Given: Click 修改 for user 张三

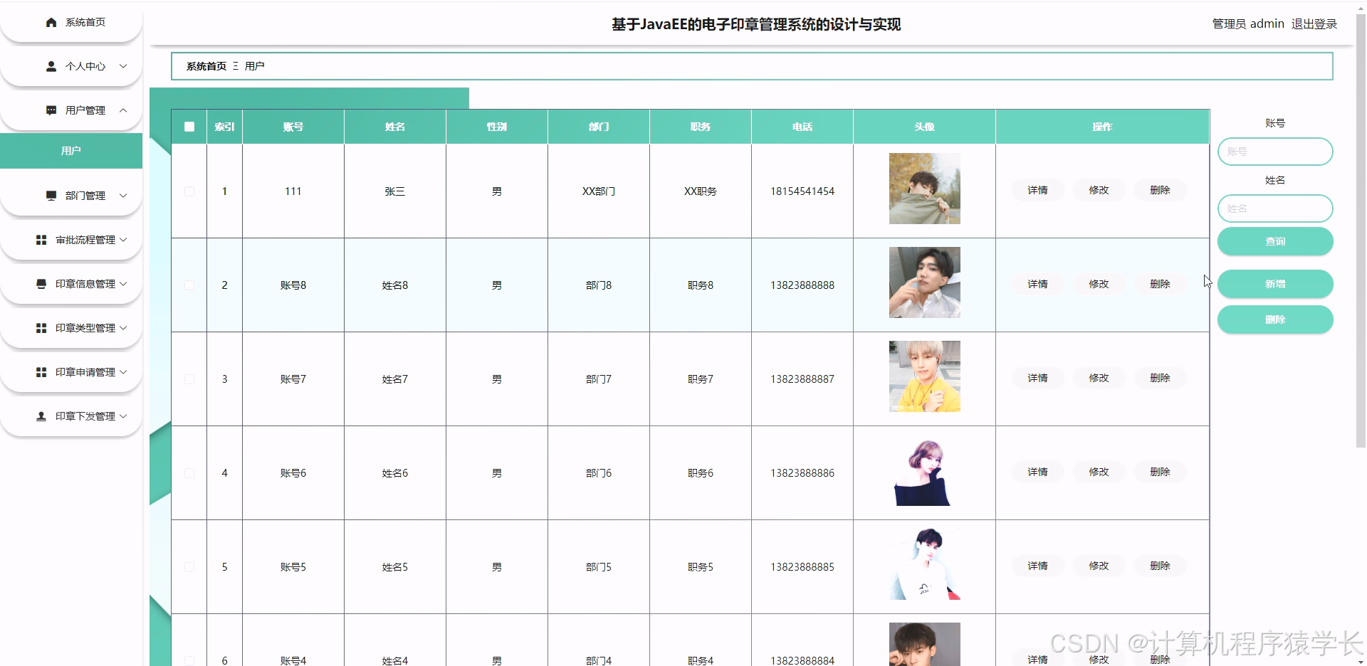Looking at the screenshot, I should [x=1099, y=190].
